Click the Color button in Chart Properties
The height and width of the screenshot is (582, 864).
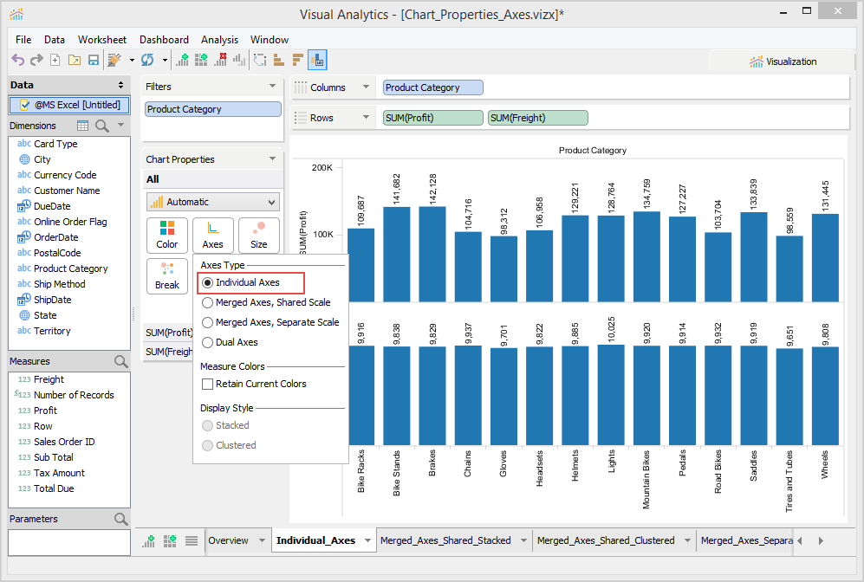(167, 236)
